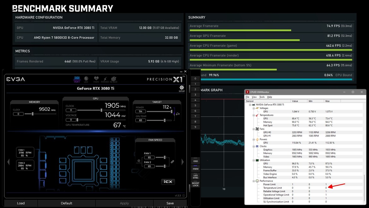The height and width of the screenshot is (208, 369).
Task: Select profile slot 5 in Precision X1
Action: point(195,105)
